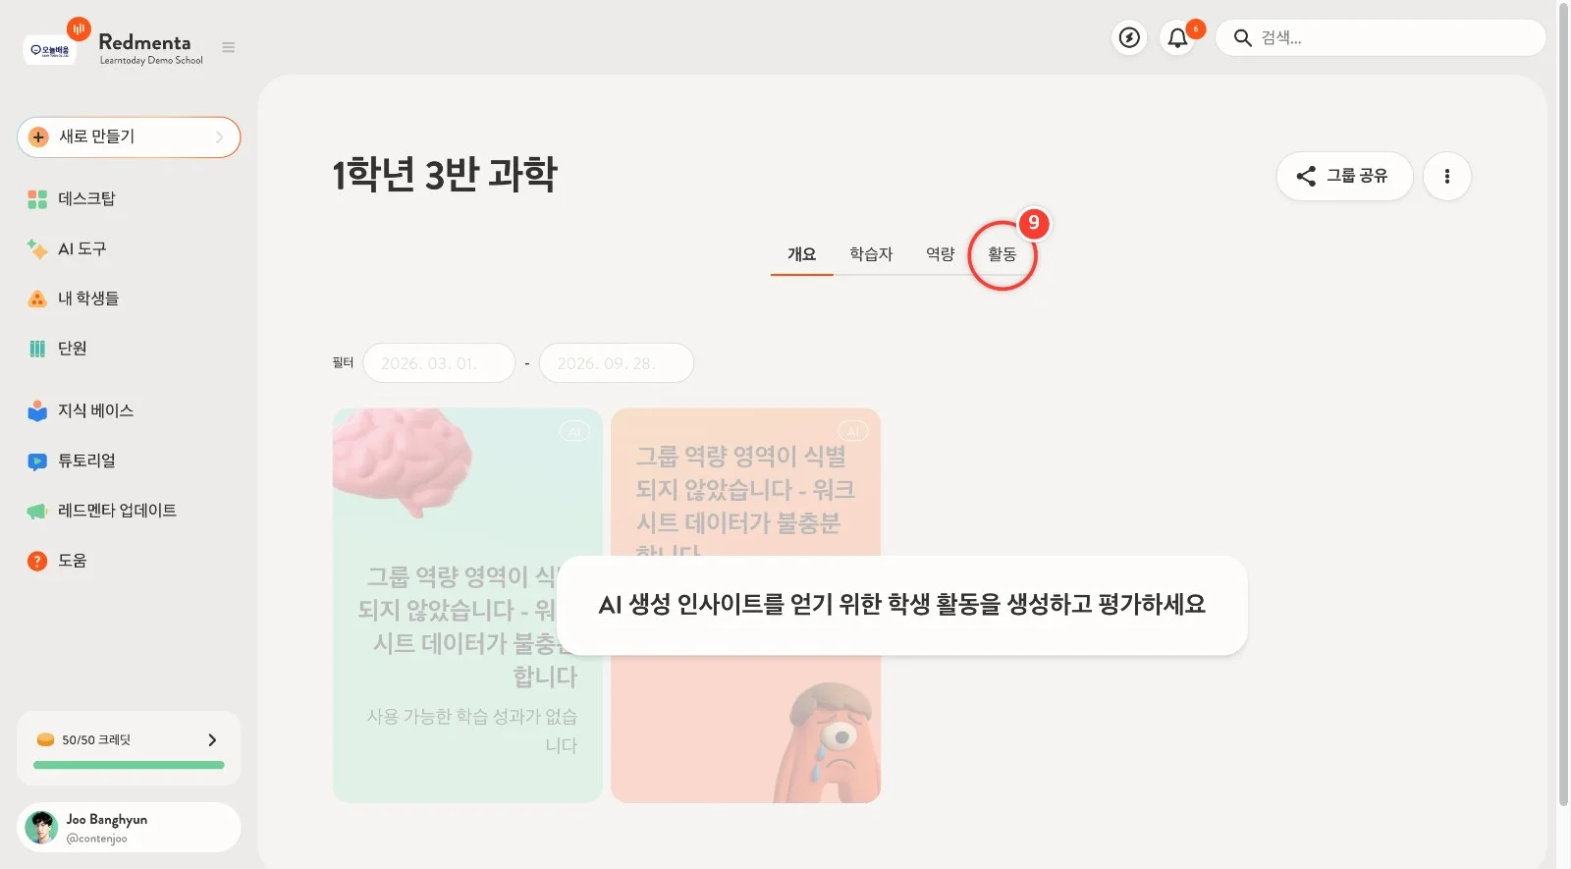The image size is (1571, 869).
Task: Open the notifications bell
Action: [x=1177, y=38]
